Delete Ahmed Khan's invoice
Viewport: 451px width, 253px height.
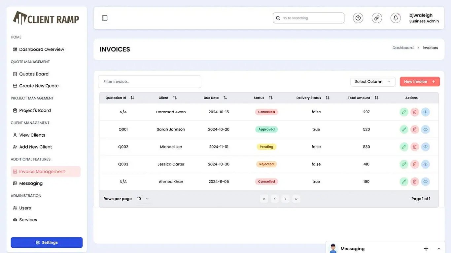(415, 182)
